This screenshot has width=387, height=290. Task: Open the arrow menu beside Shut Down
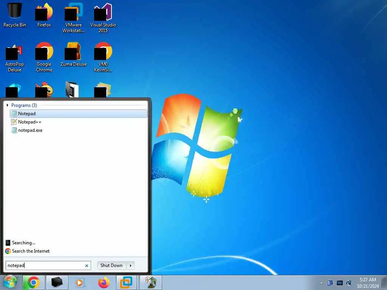coord(130,265)
